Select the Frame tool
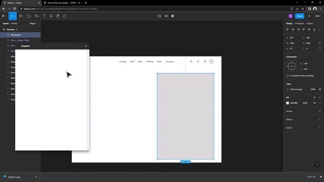 point(20,16)
